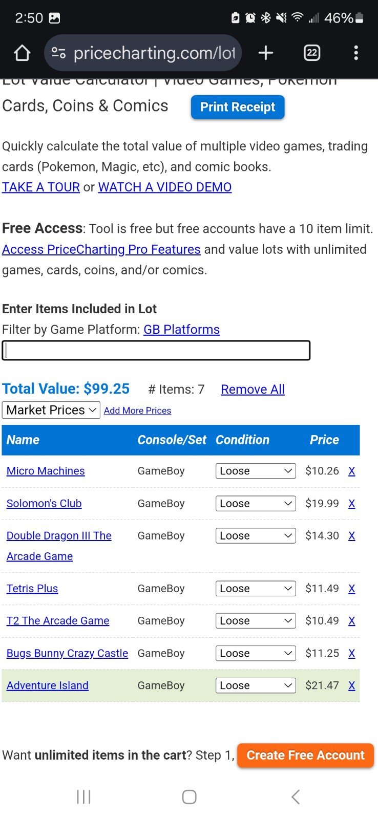Tap the browser home icon

click(x=22, y=53)
